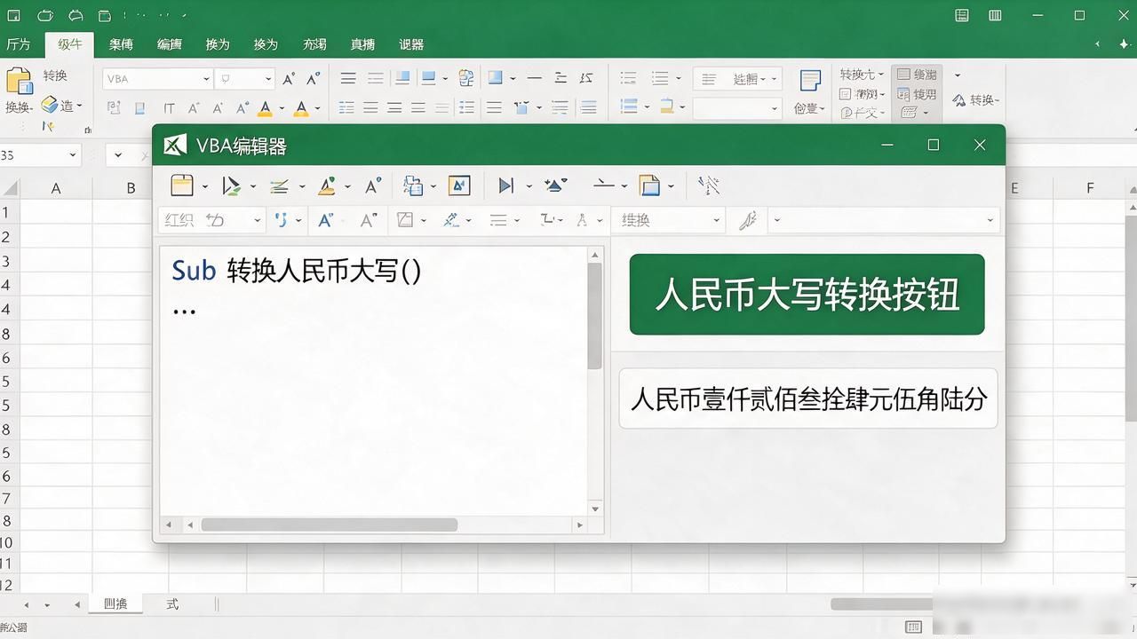
Task: Open the 识器 ribbon tab
Action: (x=411, y=44)
